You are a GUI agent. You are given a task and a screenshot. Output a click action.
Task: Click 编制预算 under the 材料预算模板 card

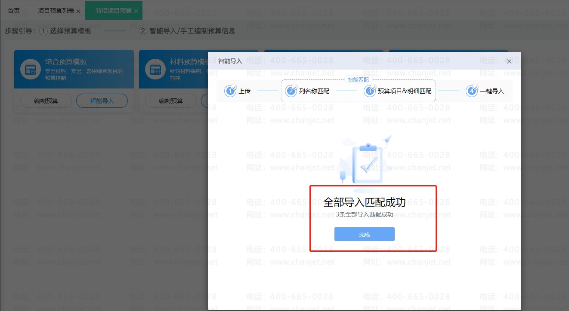(x=171, y=101)
